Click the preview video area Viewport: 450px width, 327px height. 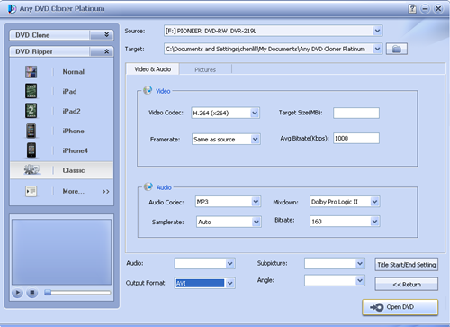click(x=61, y=252)
